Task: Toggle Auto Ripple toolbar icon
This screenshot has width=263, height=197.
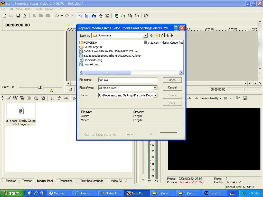Action: coord(93,16)
